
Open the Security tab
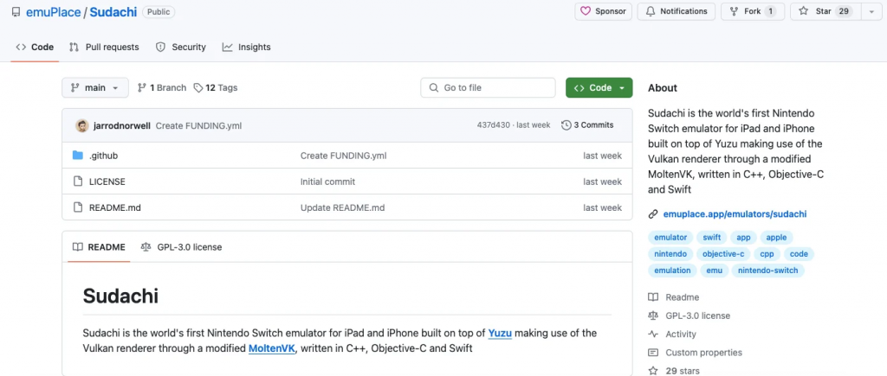point(181,47)
